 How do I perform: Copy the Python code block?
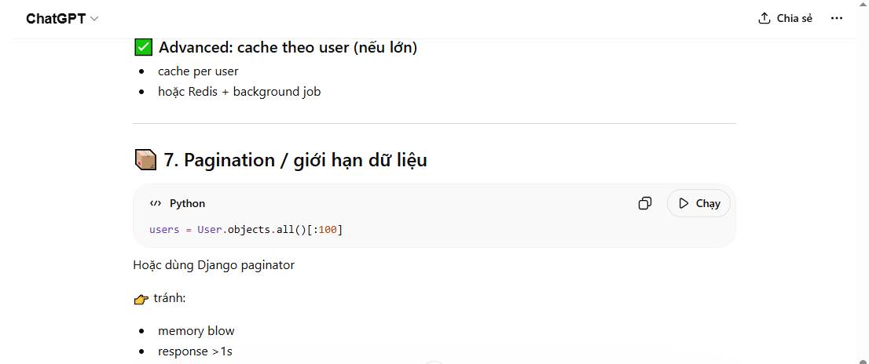point(644,203)
